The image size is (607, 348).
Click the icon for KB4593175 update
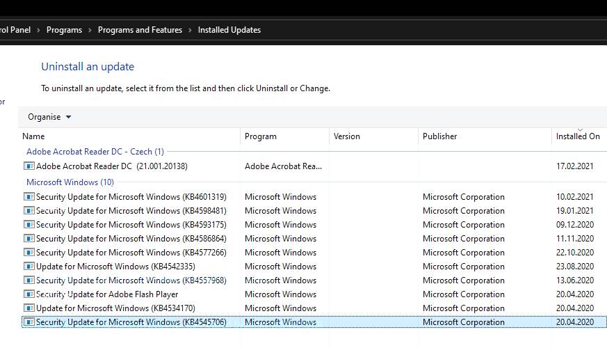[29, 224]
